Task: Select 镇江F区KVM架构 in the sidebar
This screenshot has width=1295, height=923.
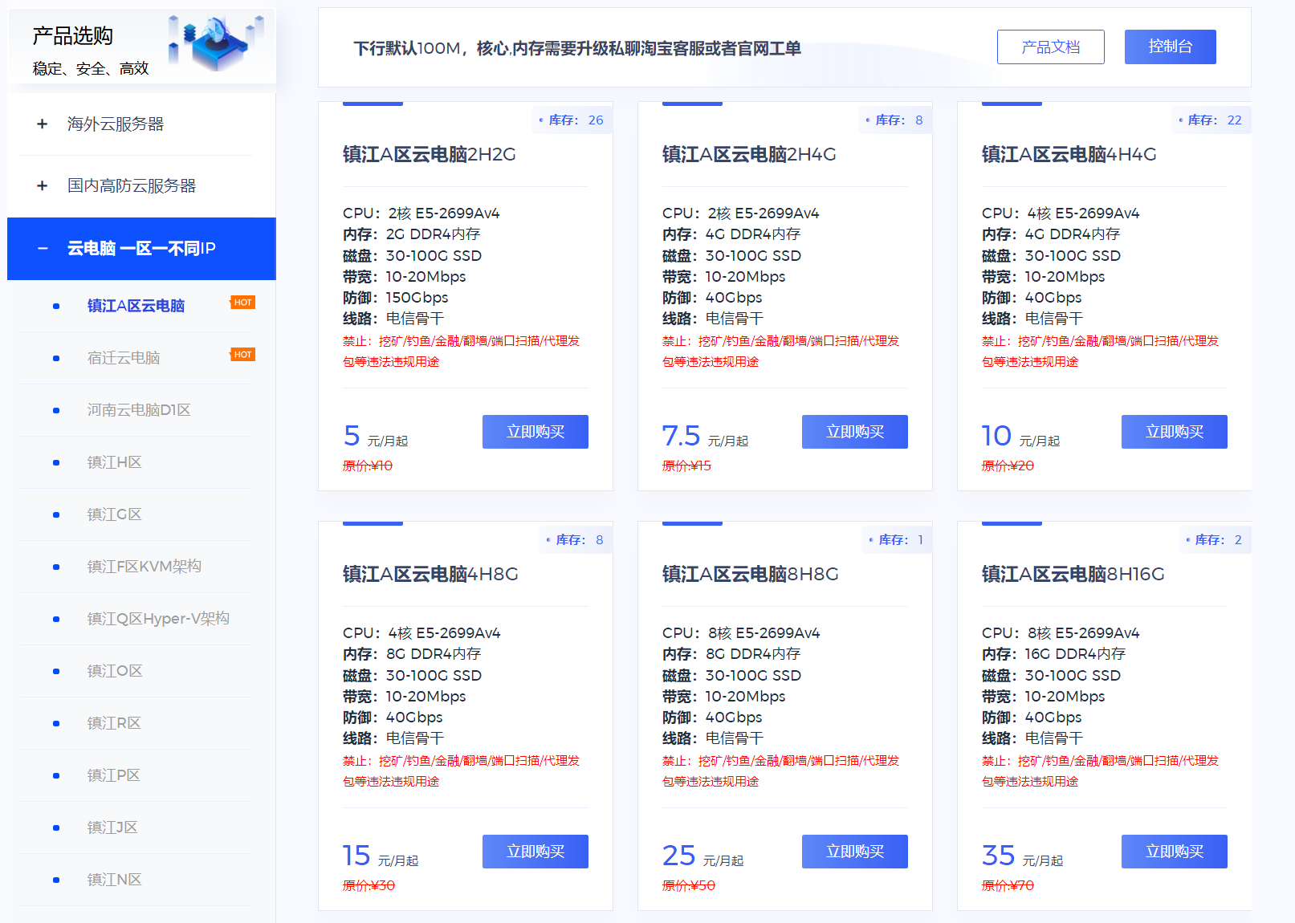Action: coord(145,567)
